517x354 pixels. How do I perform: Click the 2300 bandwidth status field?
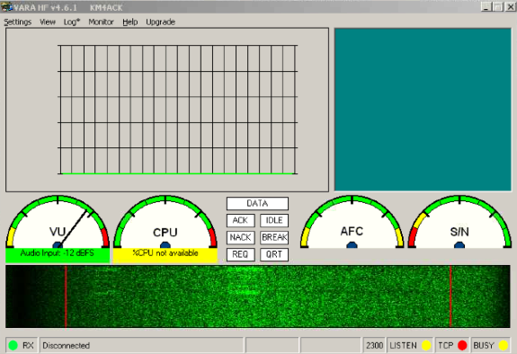(374, 345)
